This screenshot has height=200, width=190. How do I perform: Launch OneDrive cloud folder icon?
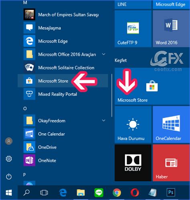(x=29, y=147)
